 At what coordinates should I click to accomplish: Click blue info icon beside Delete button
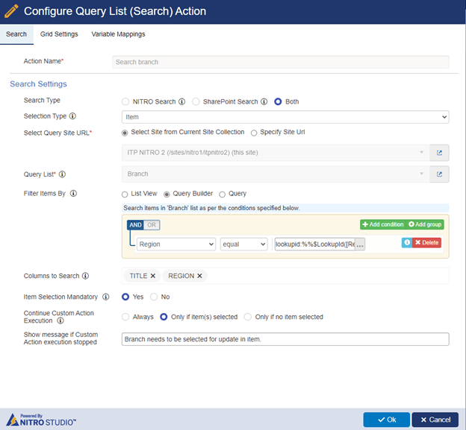tap(407, 243)
